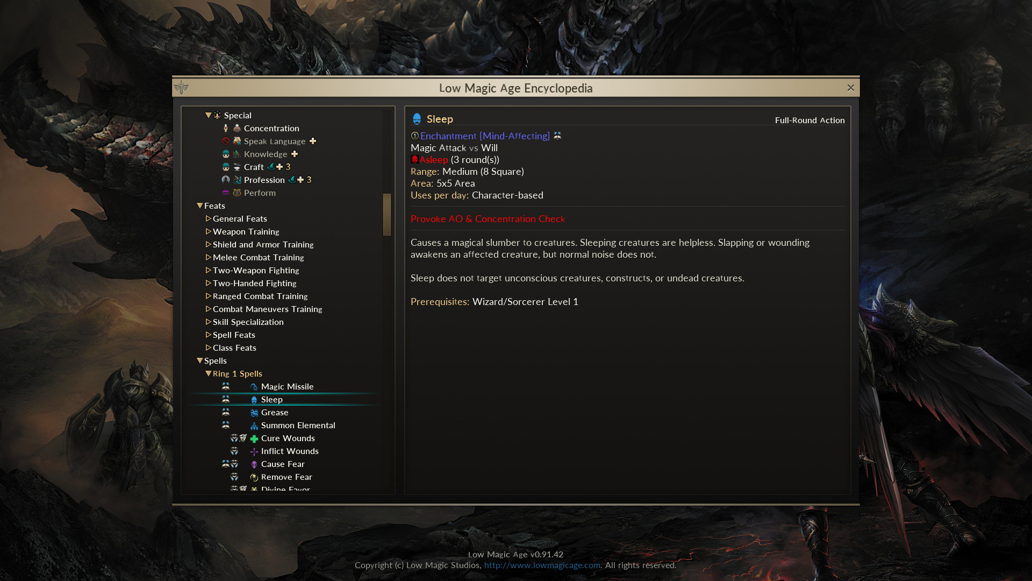Click the Sleep spell icon in detail header
Image resolution: width=1032 pixels, height=581 pixels.
pyautogui.click(x=417, y=119)
